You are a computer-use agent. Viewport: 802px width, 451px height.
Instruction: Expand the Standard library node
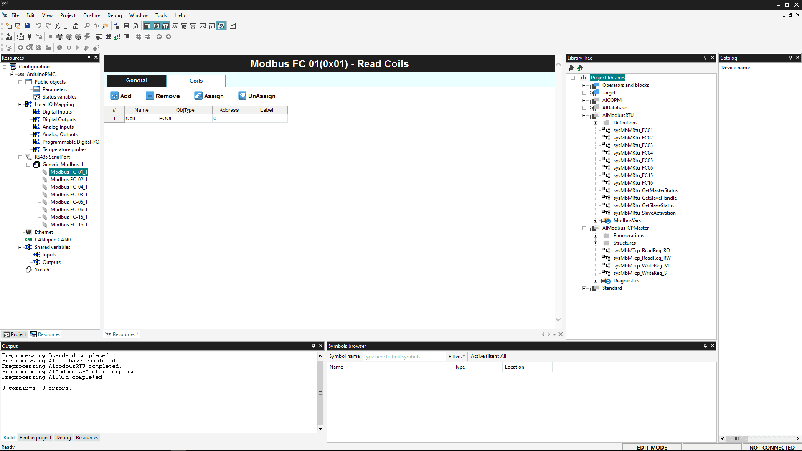(584, 288)
